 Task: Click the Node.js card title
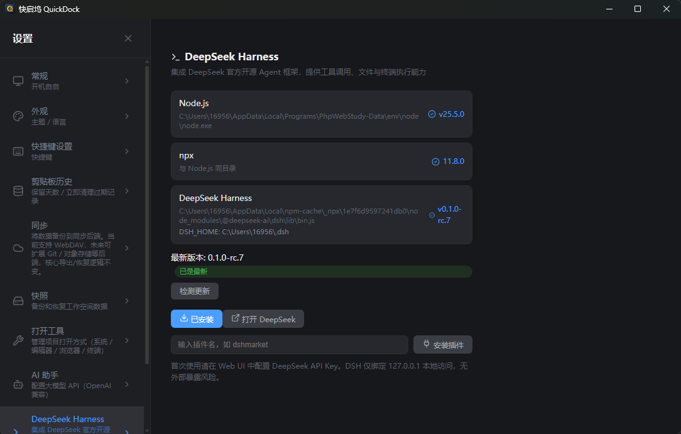pos(193,103)
